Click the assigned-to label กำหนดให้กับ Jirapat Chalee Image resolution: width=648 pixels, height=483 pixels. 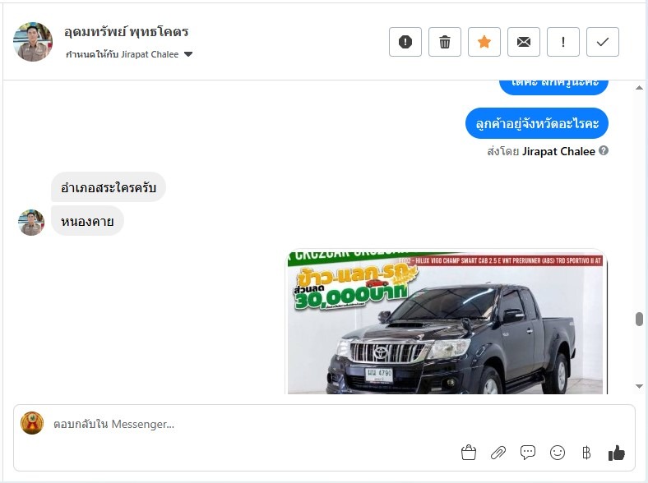123,54
